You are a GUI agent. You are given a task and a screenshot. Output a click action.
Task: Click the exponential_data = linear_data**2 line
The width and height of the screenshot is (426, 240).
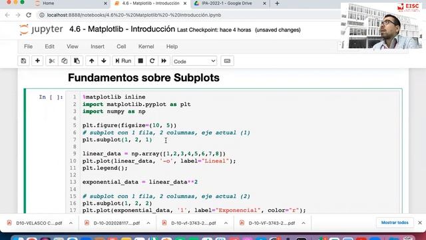coord(140,182)
